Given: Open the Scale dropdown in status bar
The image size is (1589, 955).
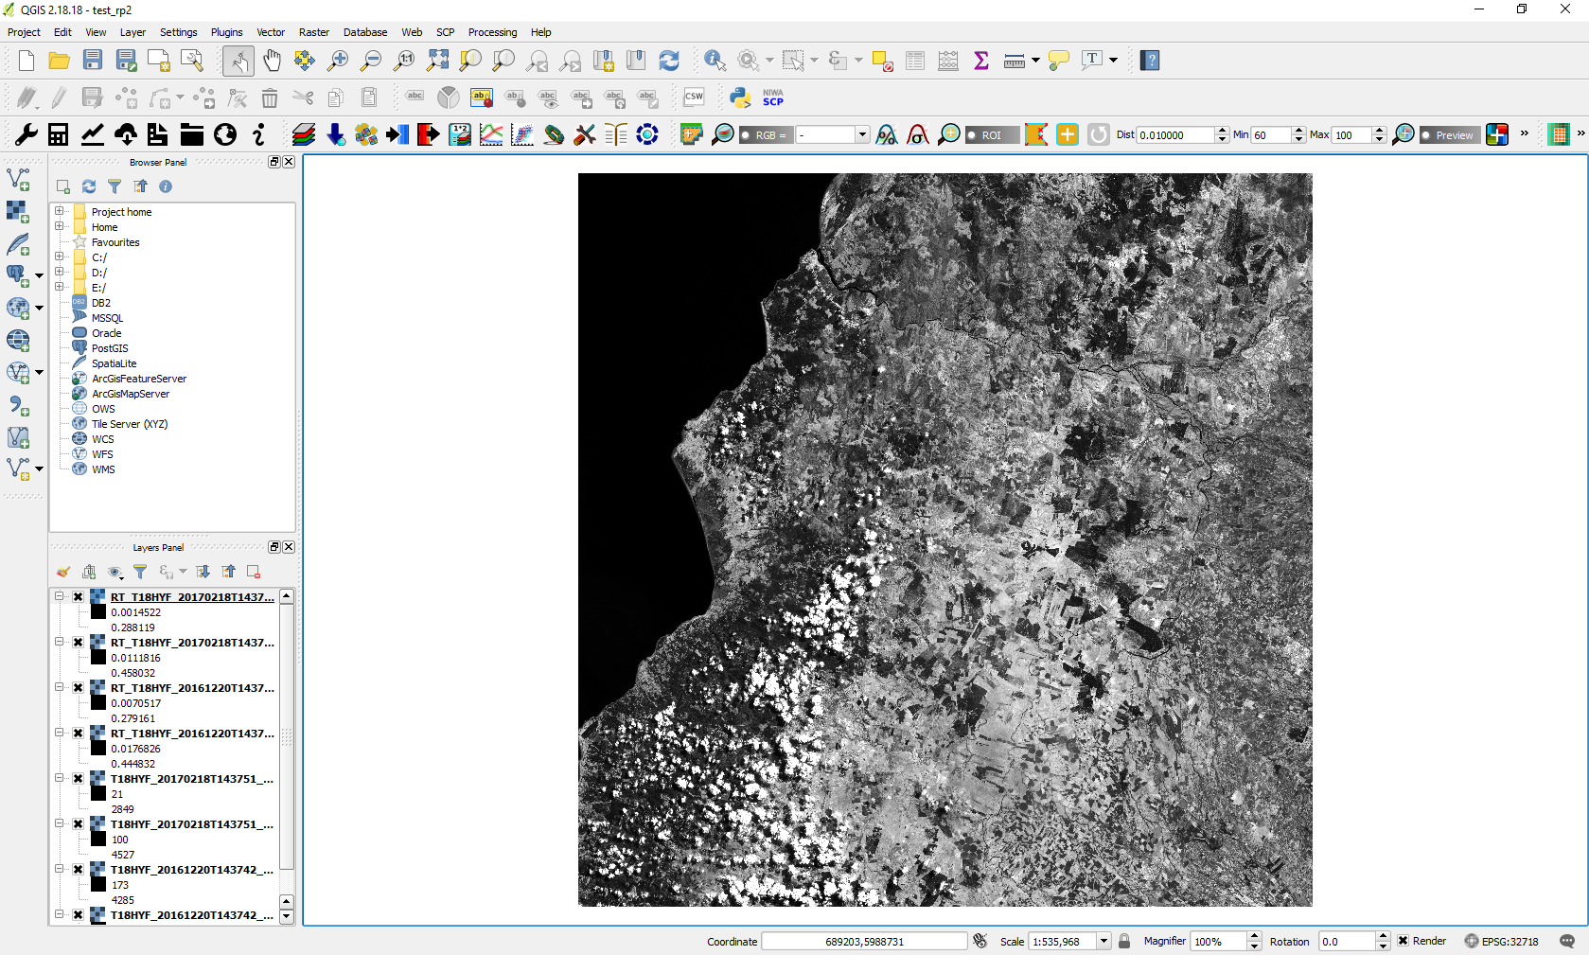Looking at the screenshot, I should (x=1103, y=941).
